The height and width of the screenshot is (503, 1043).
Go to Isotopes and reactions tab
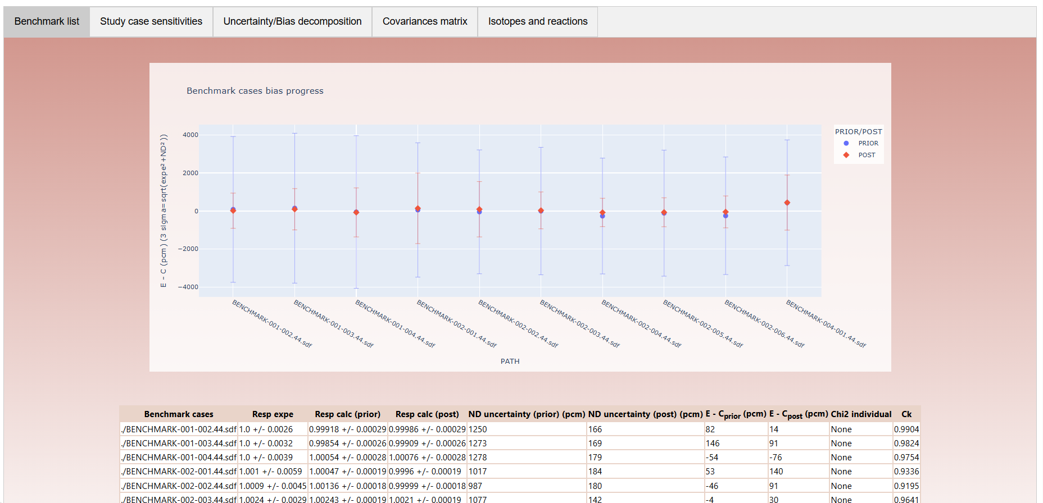[x=537, y=21]
